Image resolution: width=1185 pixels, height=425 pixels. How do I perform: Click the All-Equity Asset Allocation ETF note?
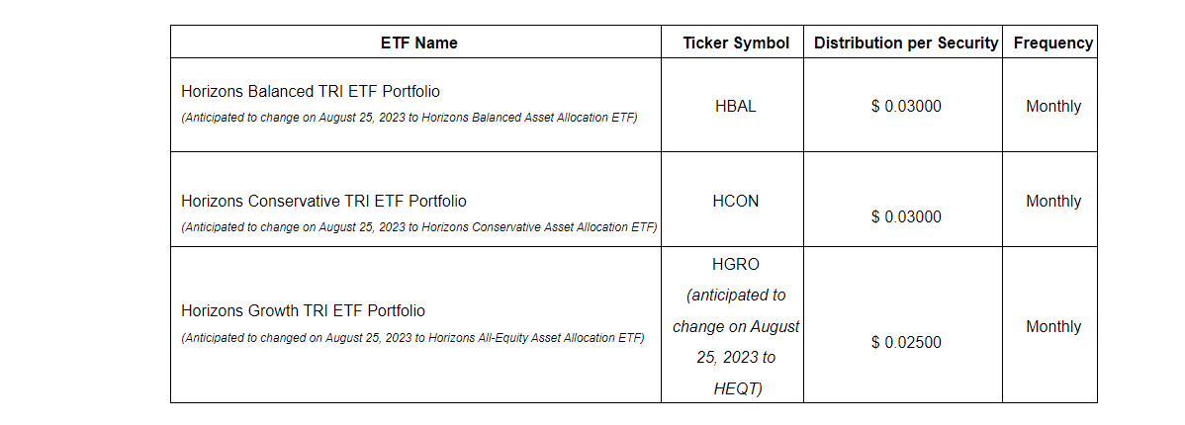point(411,337)
